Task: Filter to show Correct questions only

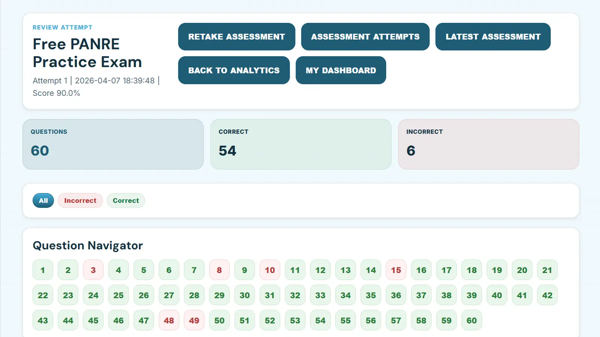Action: 126,200
